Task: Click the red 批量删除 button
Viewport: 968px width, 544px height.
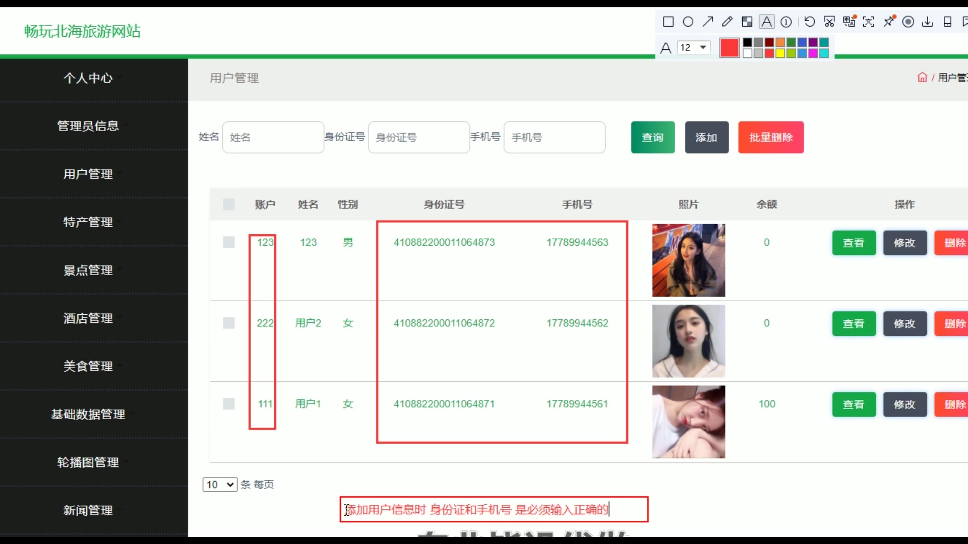Action: [770, 137]
